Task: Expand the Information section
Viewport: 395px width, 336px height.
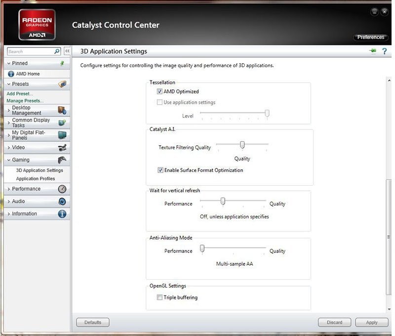Action: tap(9, 214)
